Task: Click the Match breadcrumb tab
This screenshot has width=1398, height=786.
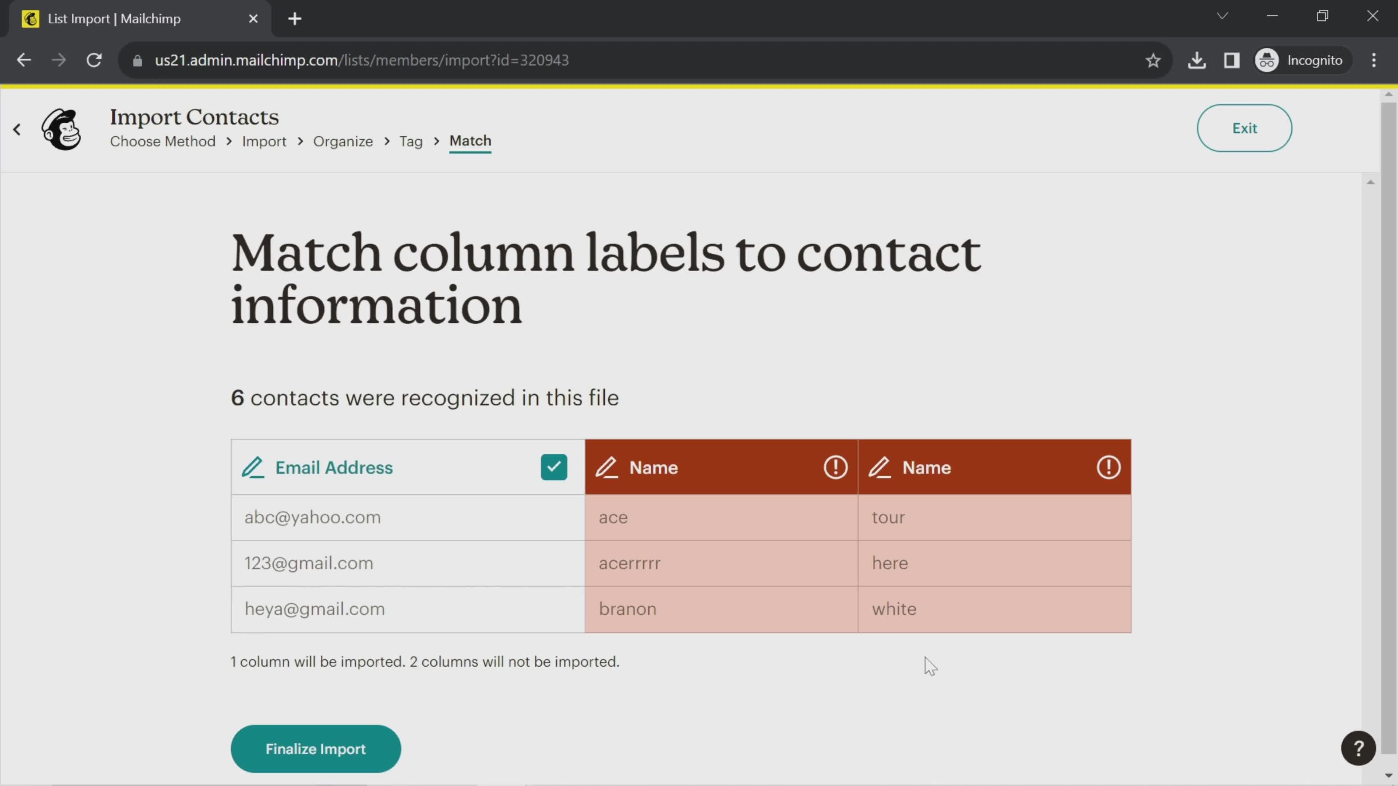Action: point(470,141)
